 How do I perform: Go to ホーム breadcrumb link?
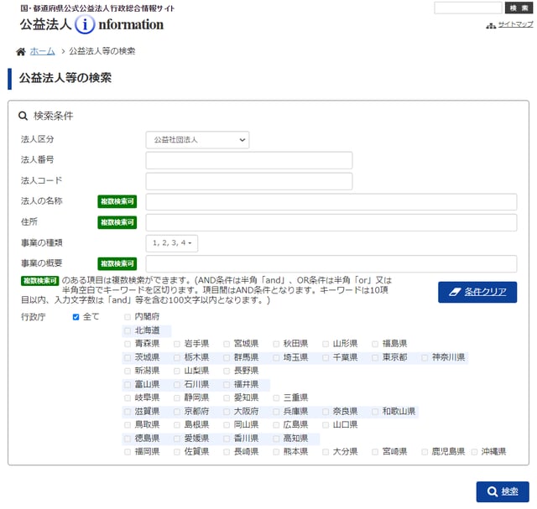pyautogui.click(x=43, y=52)
